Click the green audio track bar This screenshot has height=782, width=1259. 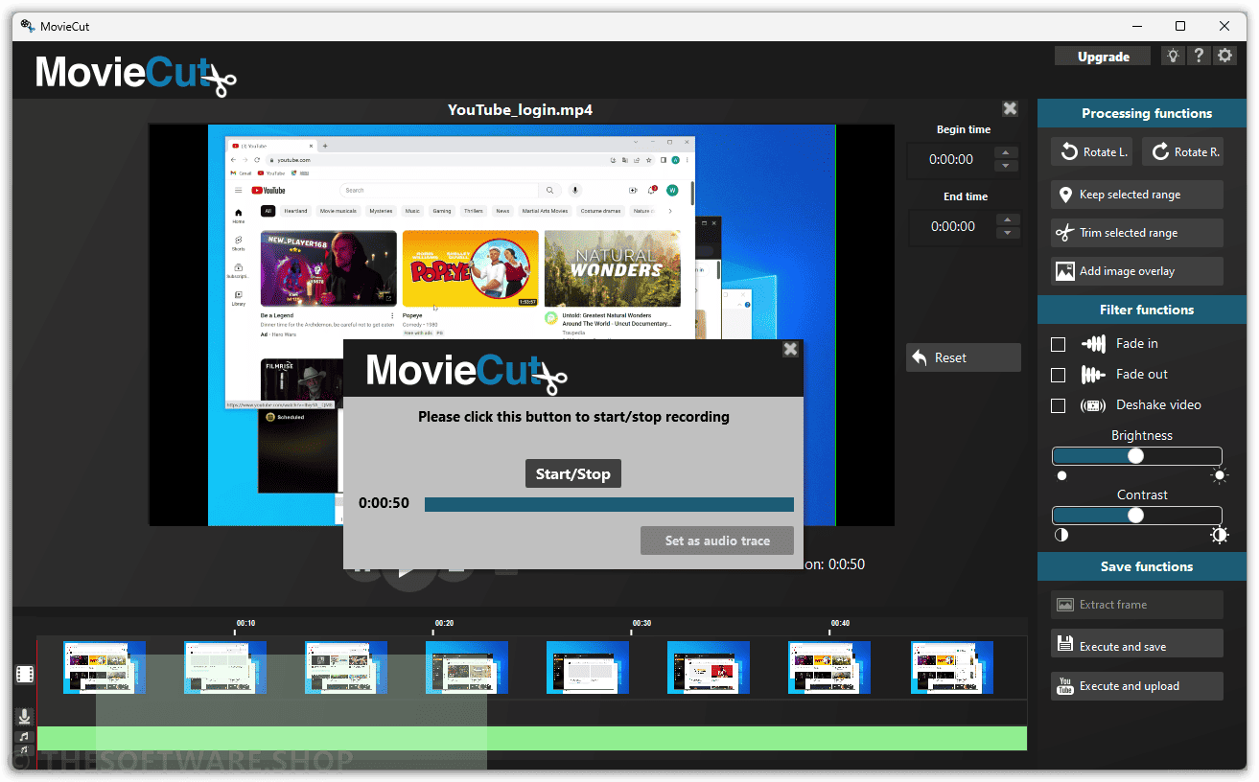point(532,738)
